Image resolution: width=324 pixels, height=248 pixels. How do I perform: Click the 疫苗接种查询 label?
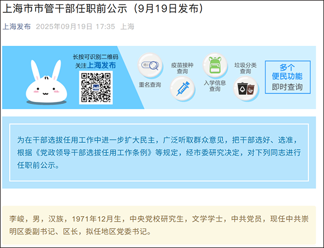(x=182, y=68)
